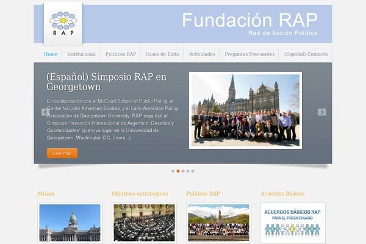This screenshot has width=366, height=244.
Task: Advance to next slide arrow
Action: point(322,112)
